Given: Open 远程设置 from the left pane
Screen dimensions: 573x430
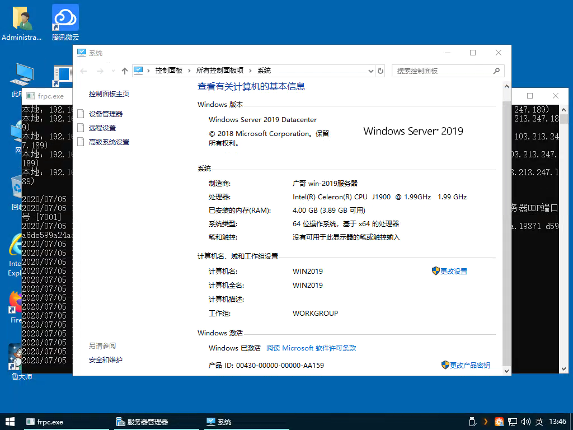Looking at the screenshot, I should coord(102,128).
